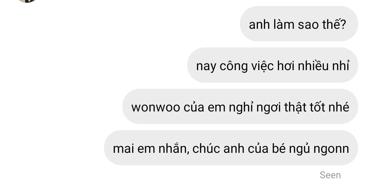Select the 'nay công việc hơi nhiều nhỉ' message

[x=273, y=65]
